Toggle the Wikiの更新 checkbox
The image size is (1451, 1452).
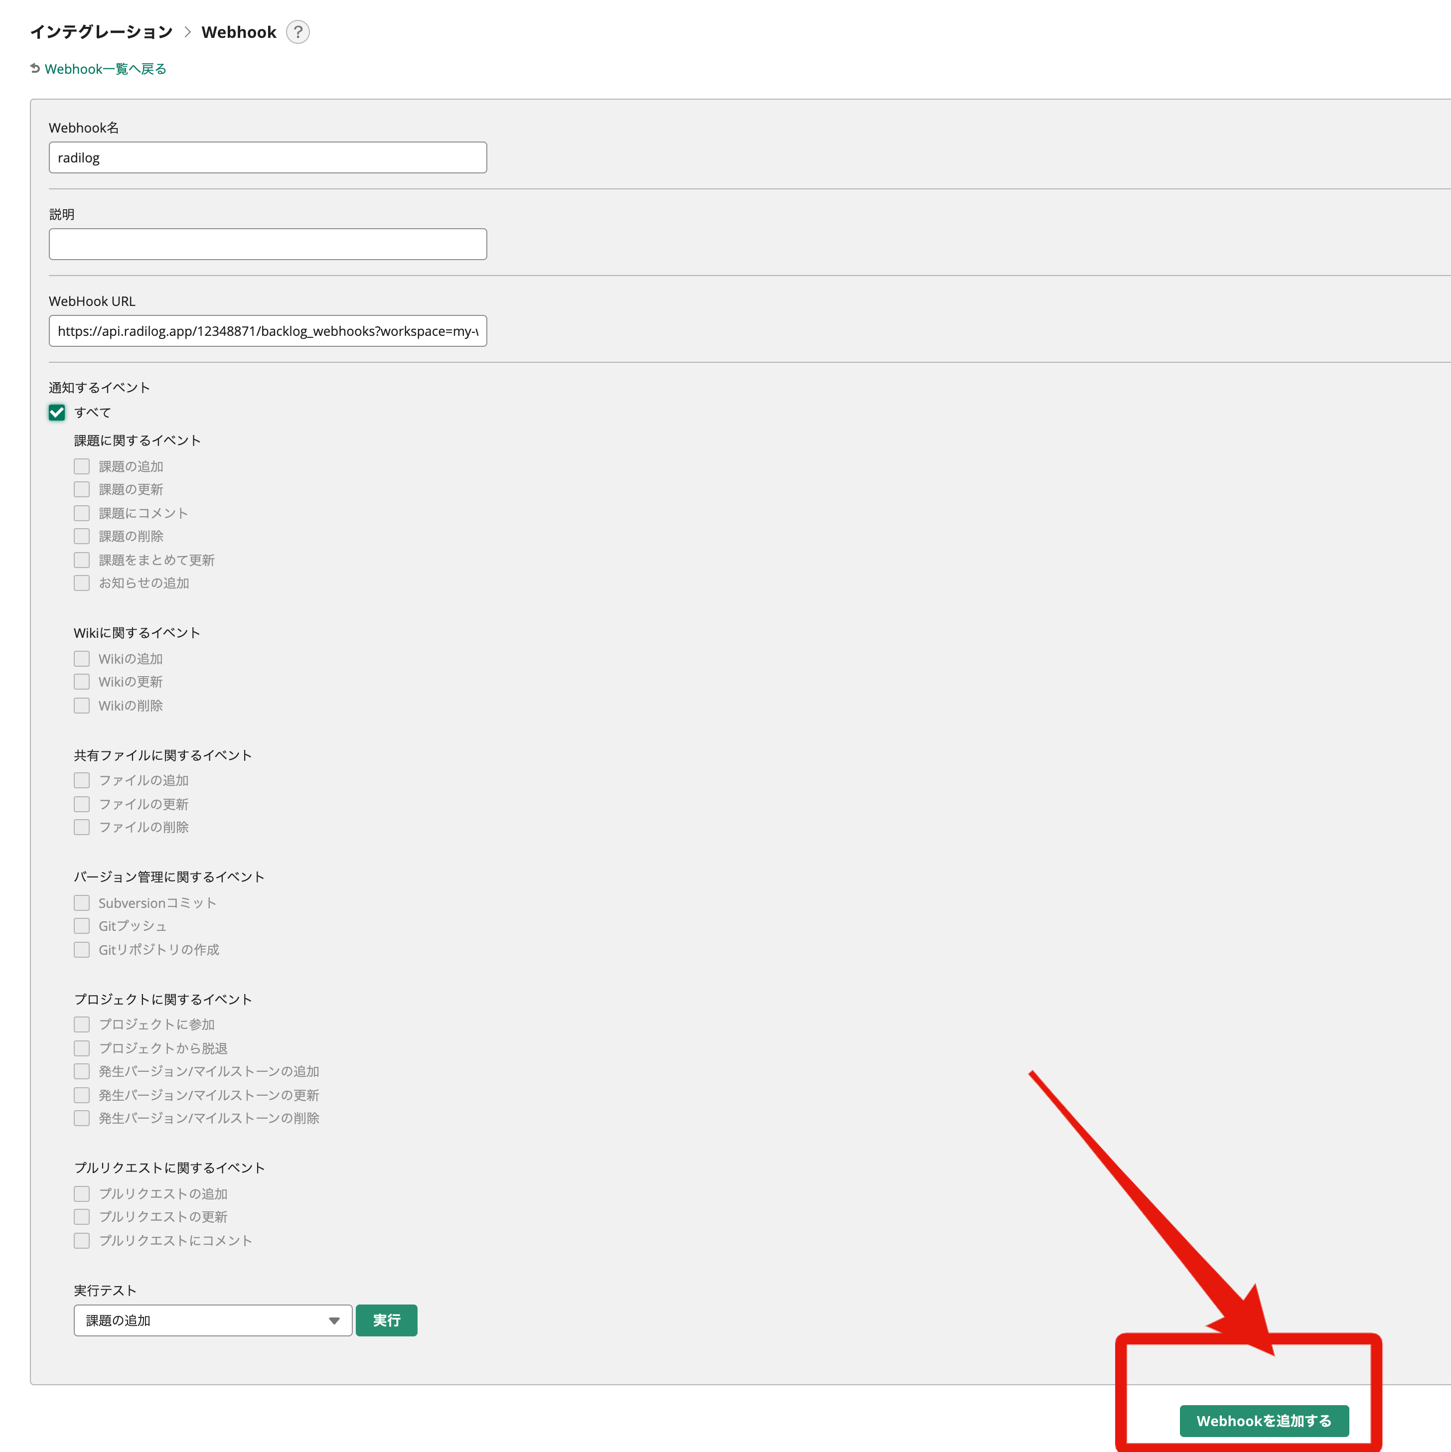coord(82,682)
